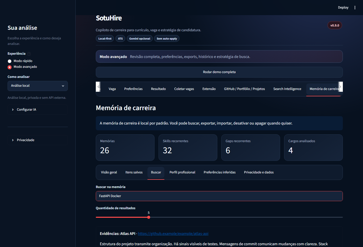Select the Buscar sub-tab

156,172
